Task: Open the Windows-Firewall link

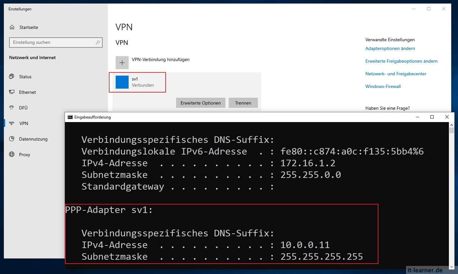Action: [x=383, y=86]
